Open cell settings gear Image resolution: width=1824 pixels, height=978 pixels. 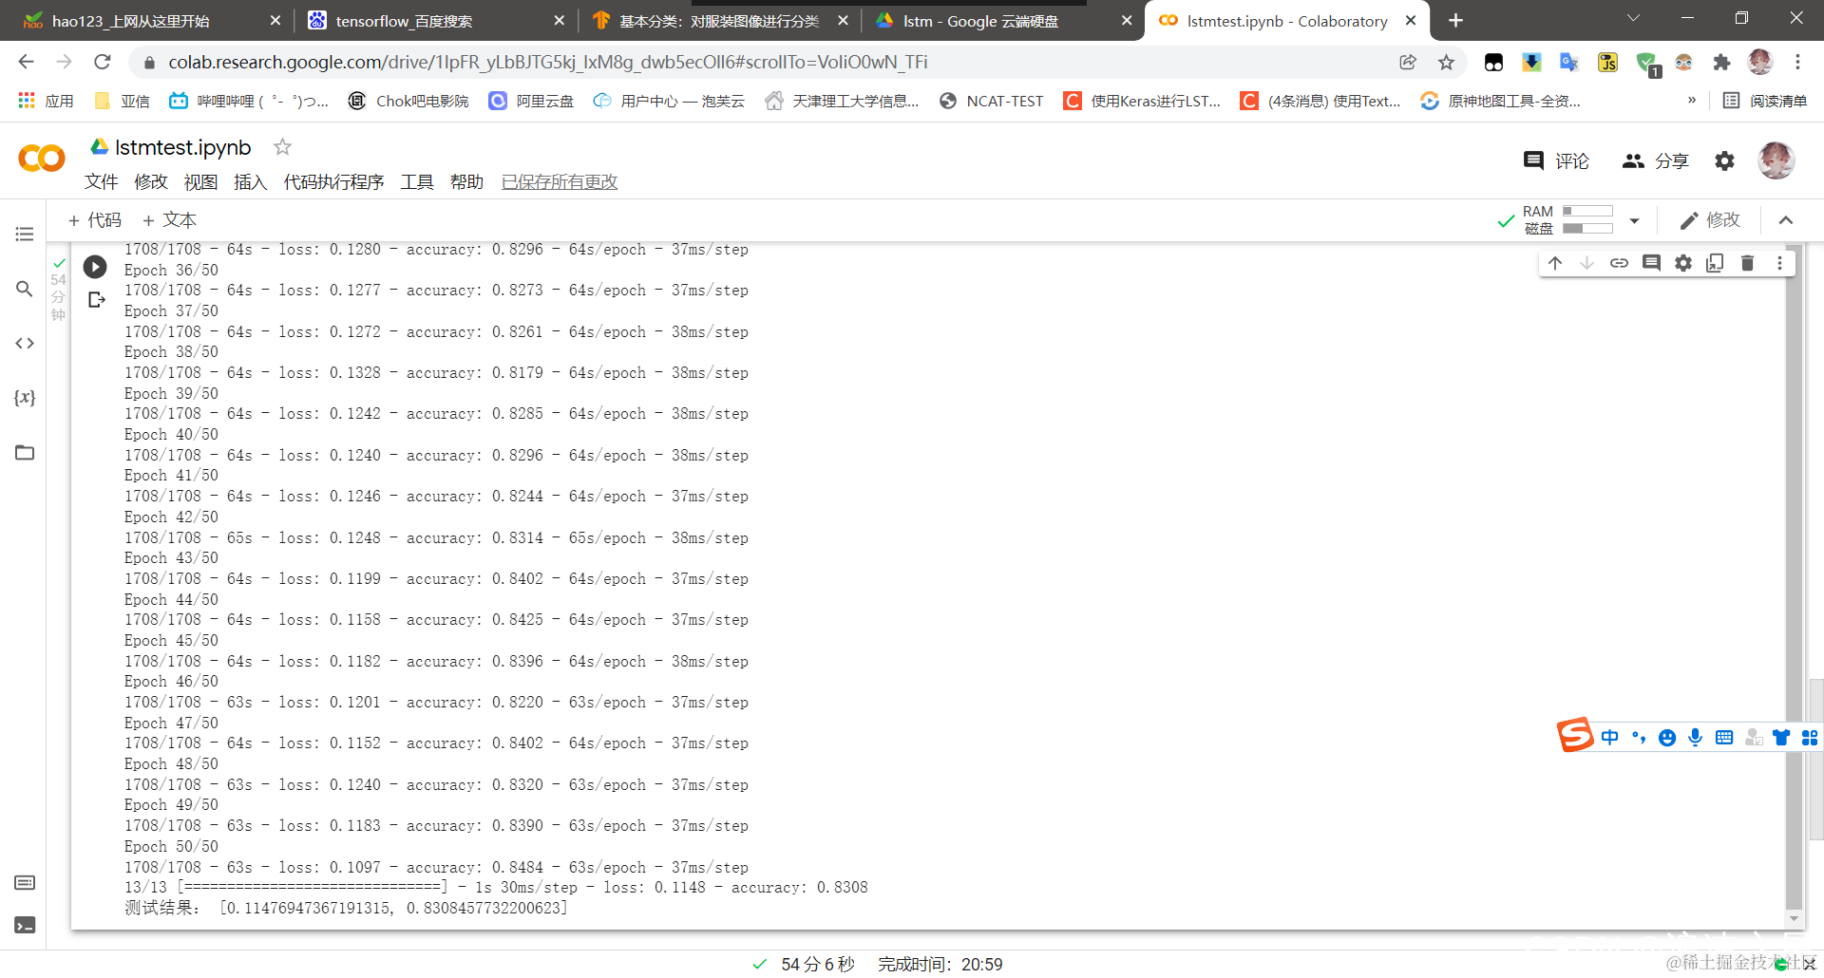1682,263
